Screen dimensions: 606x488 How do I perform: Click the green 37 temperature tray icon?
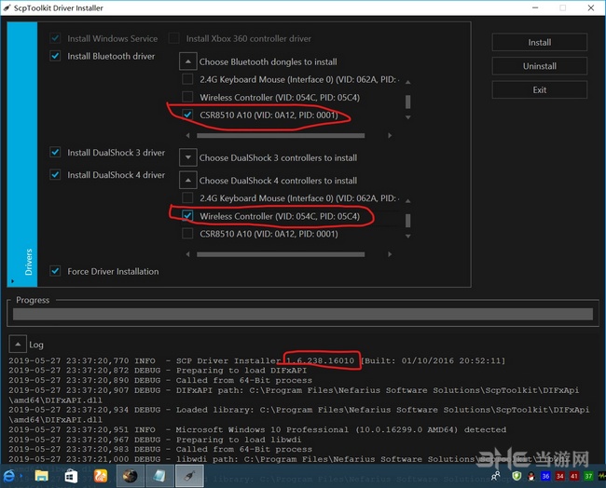click(x=588, y=476)
